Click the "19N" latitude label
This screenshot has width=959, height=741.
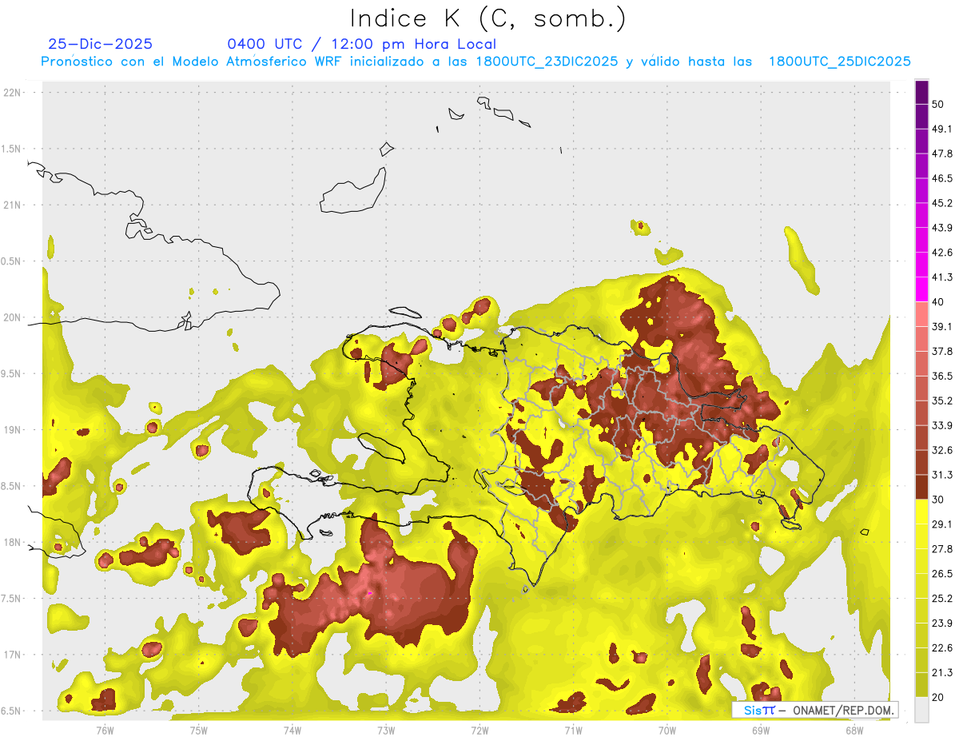tap(12, 429)
